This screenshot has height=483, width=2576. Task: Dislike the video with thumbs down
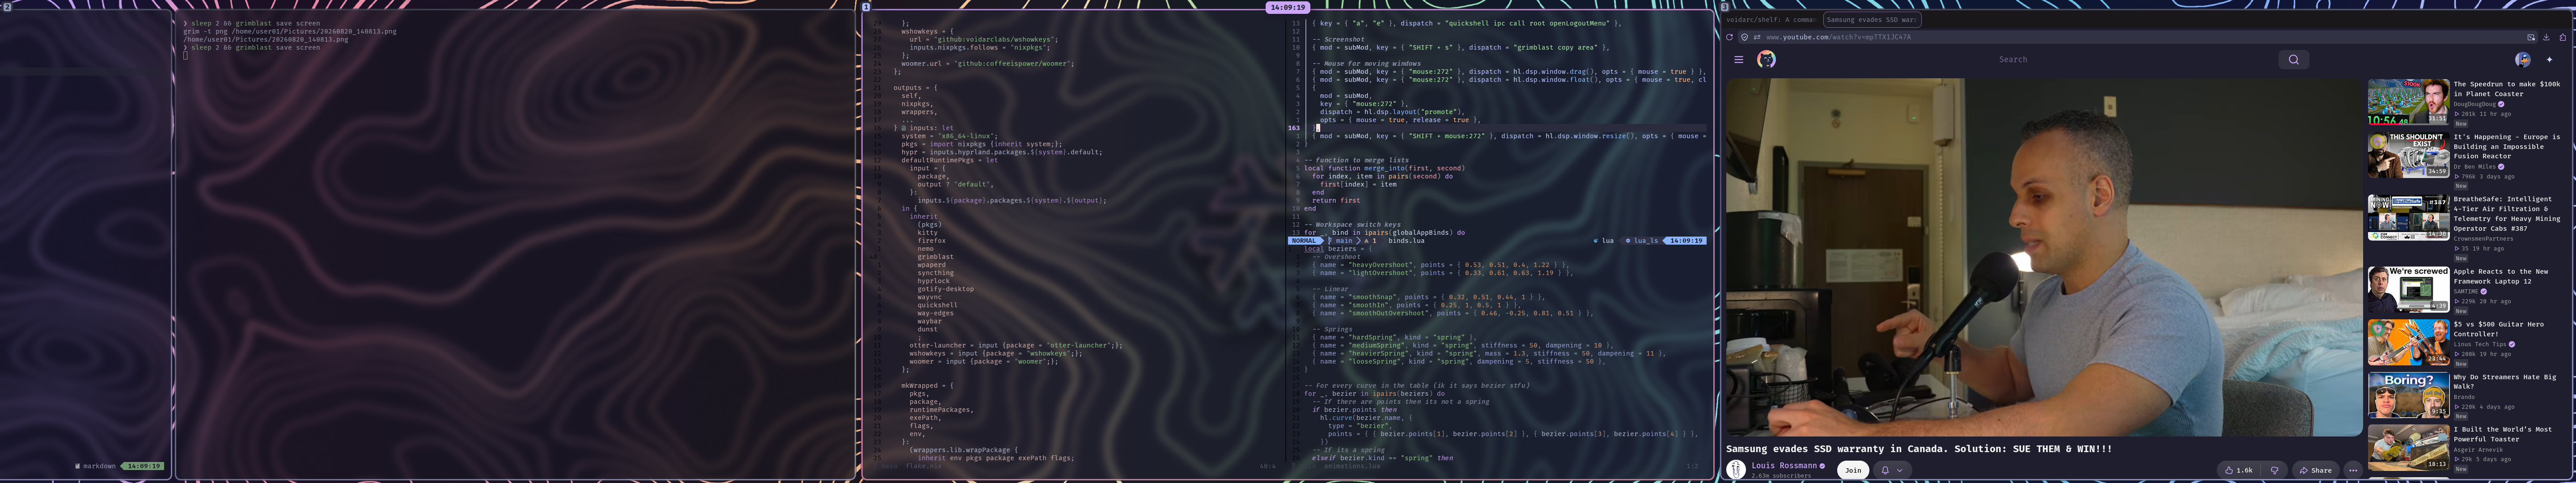pos(2275,470)
